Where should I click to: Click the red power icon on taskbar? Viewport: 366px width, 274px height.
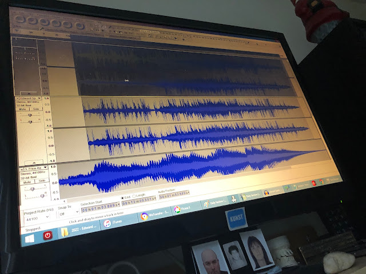tap(47, 236)
